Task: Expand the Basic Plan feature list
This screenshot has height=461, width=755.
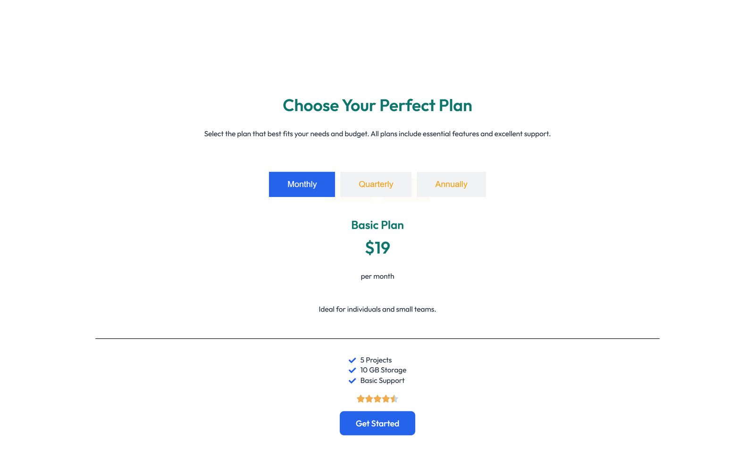Action: pyautogui.click(x=377, y=338)
